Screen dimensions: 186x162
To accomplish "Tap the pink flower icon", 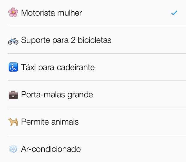I will [x=13, y=12].
